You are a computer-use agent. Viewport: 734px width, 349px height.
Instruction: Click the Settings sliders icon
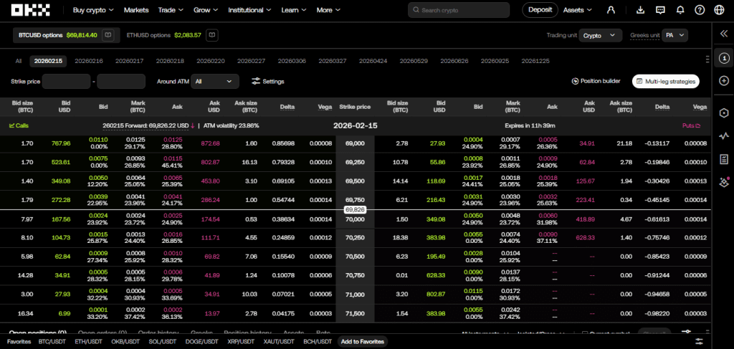click(256, 82)
